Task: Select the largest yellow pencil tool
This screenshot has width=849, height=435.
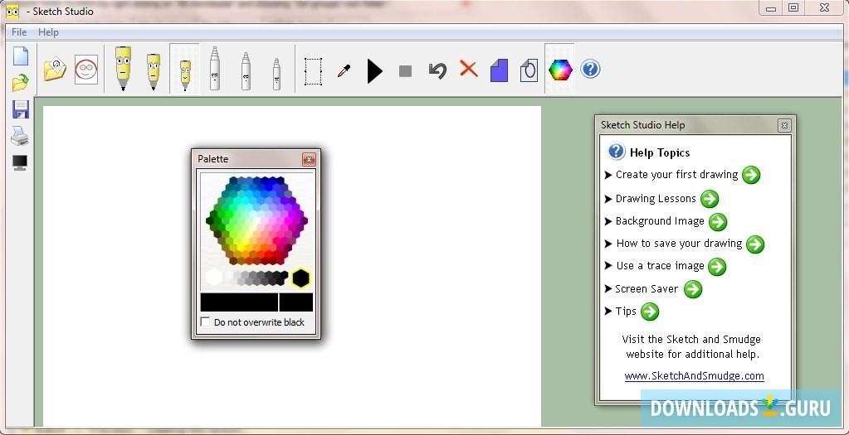Action: click(123, 68)
